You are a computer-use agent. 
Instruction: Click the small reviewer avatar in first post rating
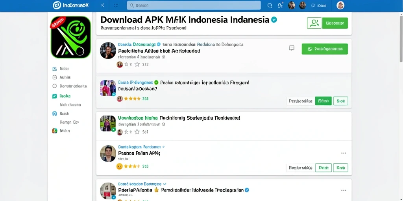pyautogui.click(x=120, y=64)
